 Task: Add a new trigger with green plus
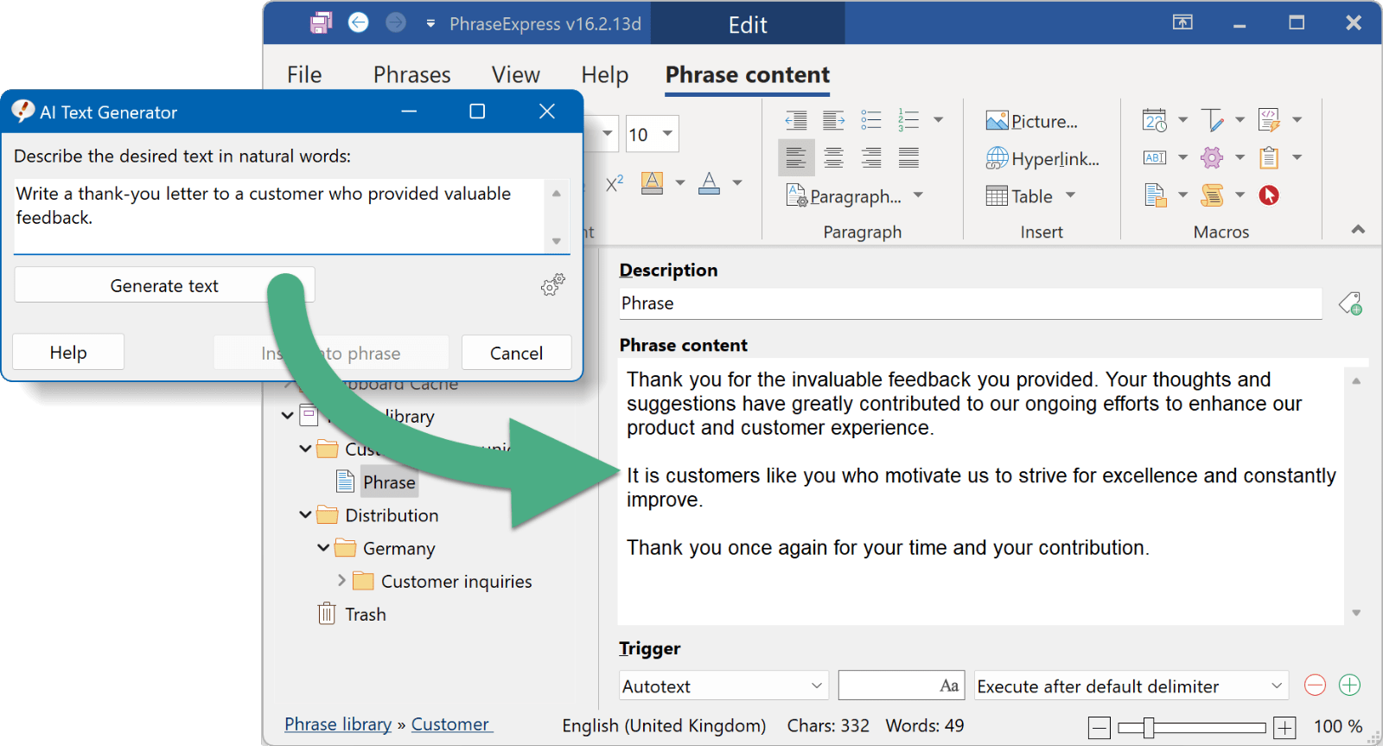[1349, 685]
